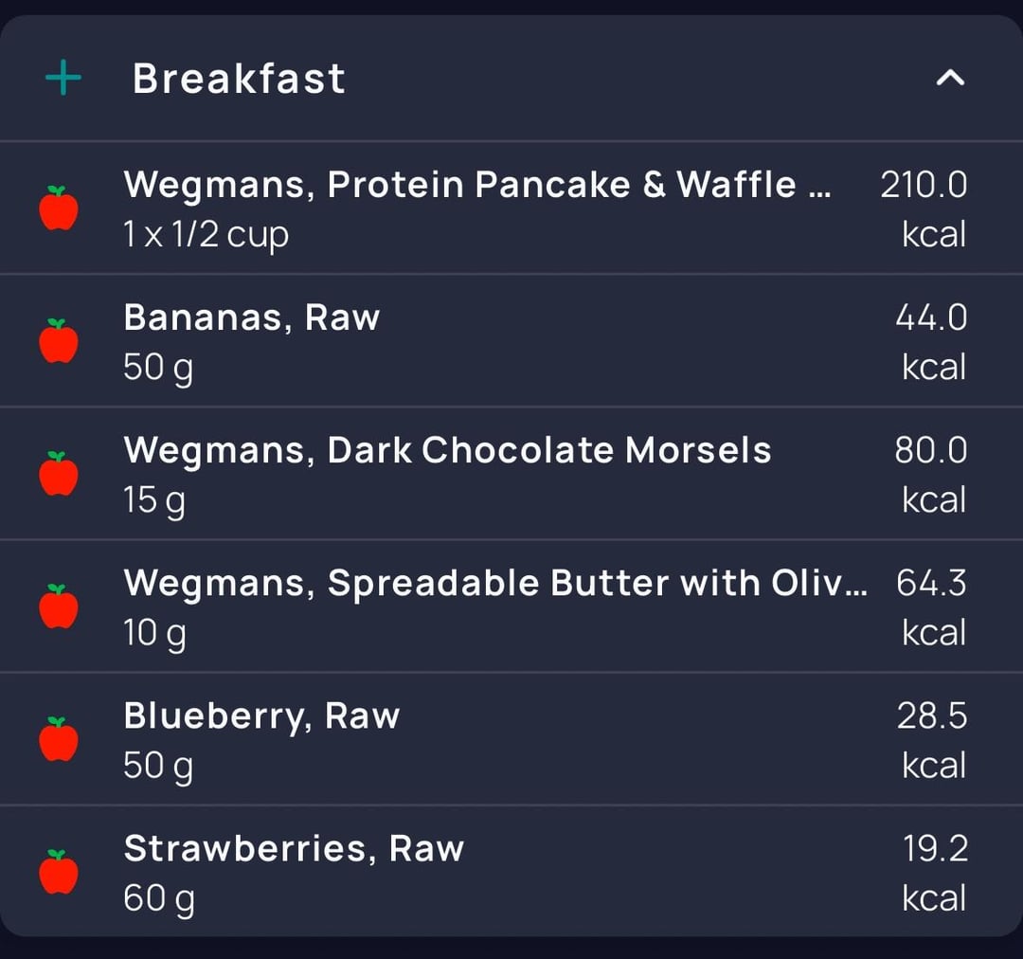Click the apple icon next to Spreadable Butter
This screenshot has width=1023, height=959.
59,606
